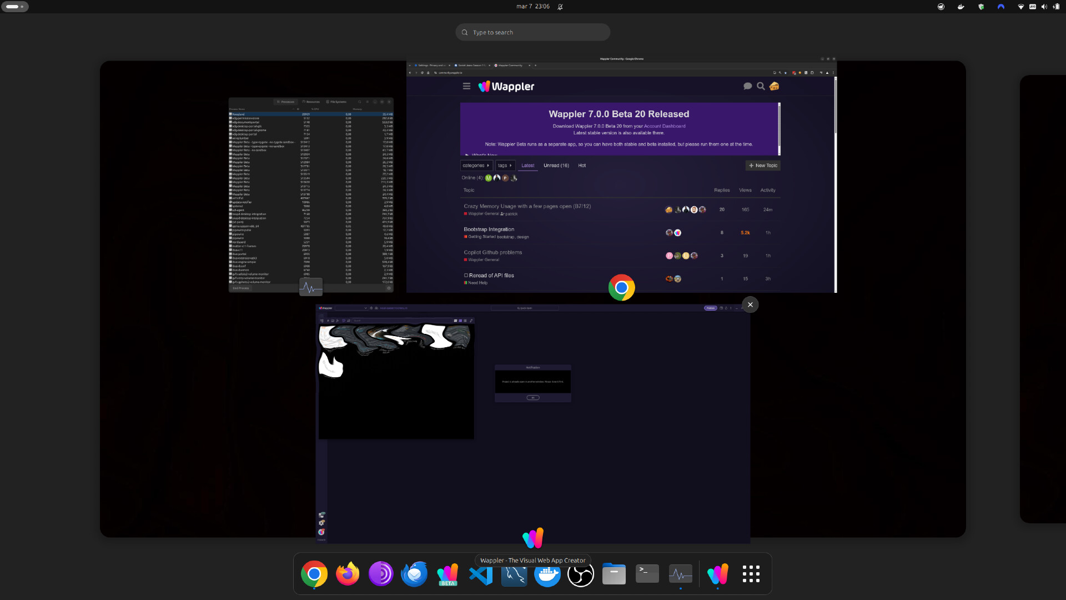Open the project selector dropdown in Wappler
Screen dimensions: 1066x600
351,308
